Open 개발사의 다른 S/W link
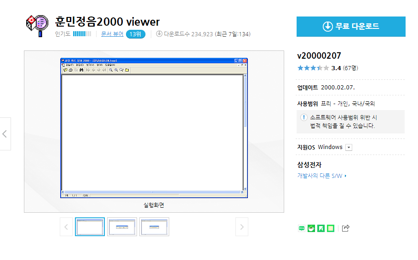This screenshot has width=418, height=260. (321, 176)
